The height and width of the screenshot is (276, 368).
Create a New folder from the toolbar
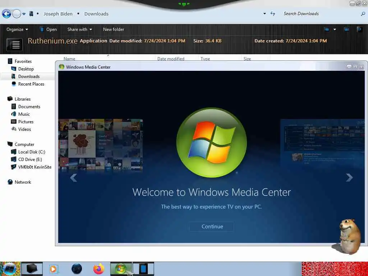pyautogui.click(x=114, y=29)
